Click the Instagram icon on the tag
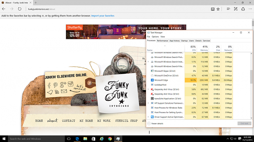This screenshot has width=254, height=142. click(70, 84)
